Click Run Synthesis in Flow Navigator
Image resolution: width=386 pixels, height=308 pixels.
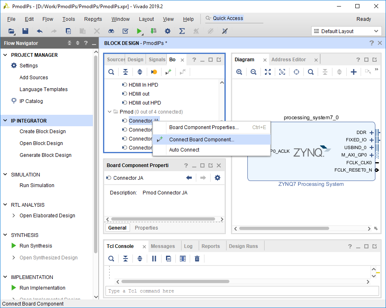(36, 246)
